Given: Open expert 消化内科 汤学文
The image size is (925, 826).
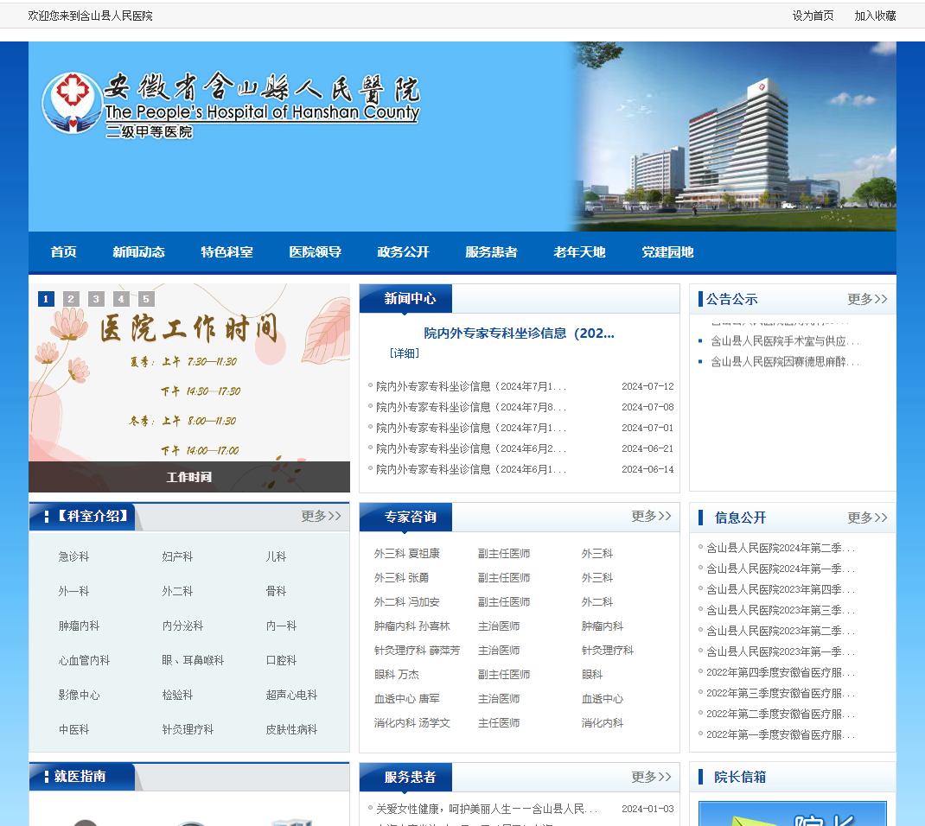Looking at the screenshot, I should click(411, 723).
